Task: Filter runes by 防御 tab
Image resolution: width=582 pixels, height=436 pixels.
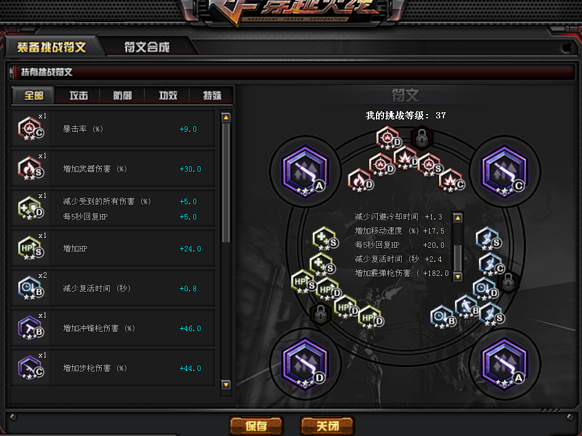Action: pyautogui.click(x=123, y=96)
